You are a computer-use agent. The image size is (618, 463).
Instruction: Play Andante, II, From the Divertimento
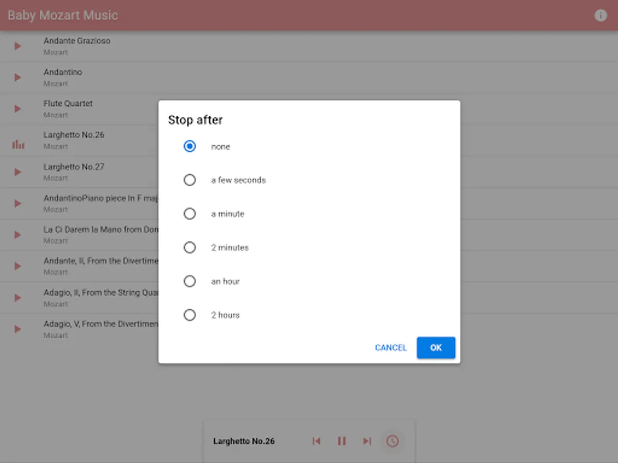(x=18, y=266)
